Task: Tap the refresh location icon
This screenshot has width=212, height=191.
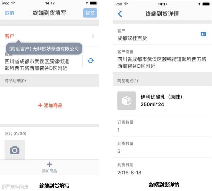Action: click(x=91, y=61)
